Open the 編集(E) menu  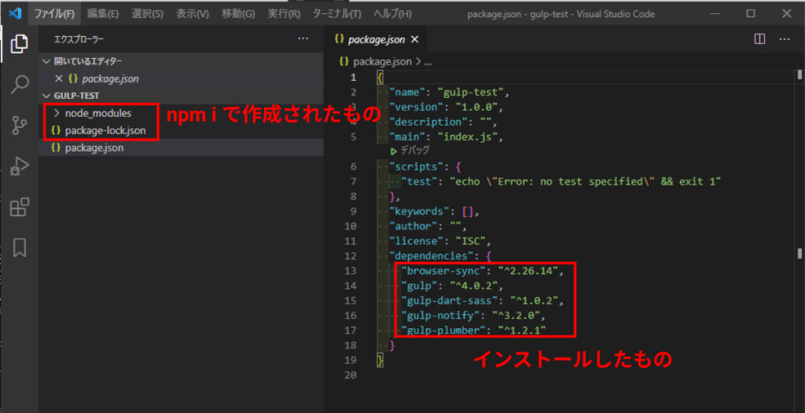coord(103,14)
